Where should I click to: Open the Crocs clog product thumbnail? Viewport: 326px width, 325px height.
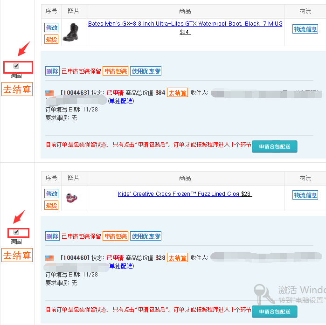[x=71, y=198]
